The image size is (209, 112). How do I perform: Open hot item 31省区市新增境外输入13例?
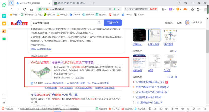pyautogui.click(x=150, y=82)
